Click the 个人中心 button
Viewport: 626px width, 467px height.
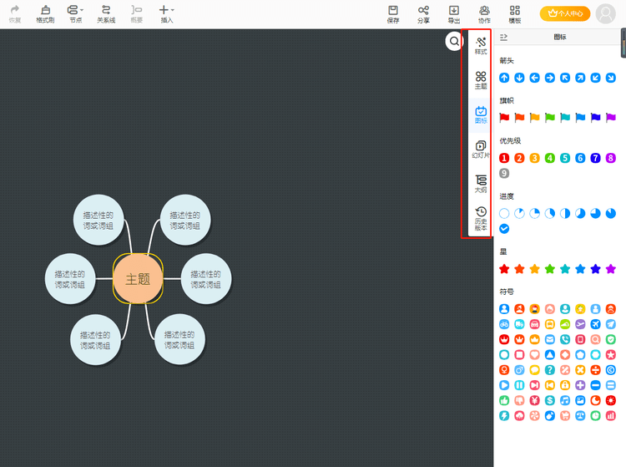pos(565,13)
